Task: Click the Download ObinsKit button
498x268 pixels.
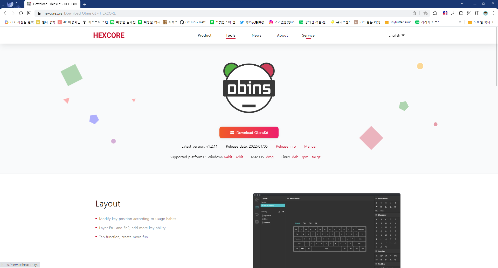Action: tap(249, 133)
